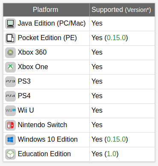Screen dimensions: 158x166
Task: Click the Nintendo Switch platform label
Action: pos(42,125)
